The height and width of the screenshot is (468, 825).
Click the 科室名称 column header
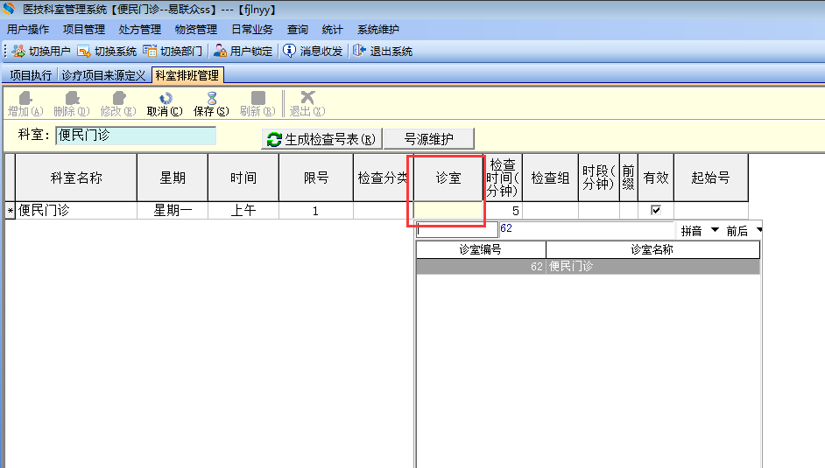[x=76, y=178]
